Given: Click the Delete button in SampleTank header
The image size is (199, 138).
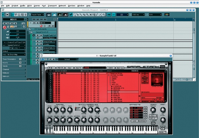Looking at the screenshot, I should click(111, 68).
